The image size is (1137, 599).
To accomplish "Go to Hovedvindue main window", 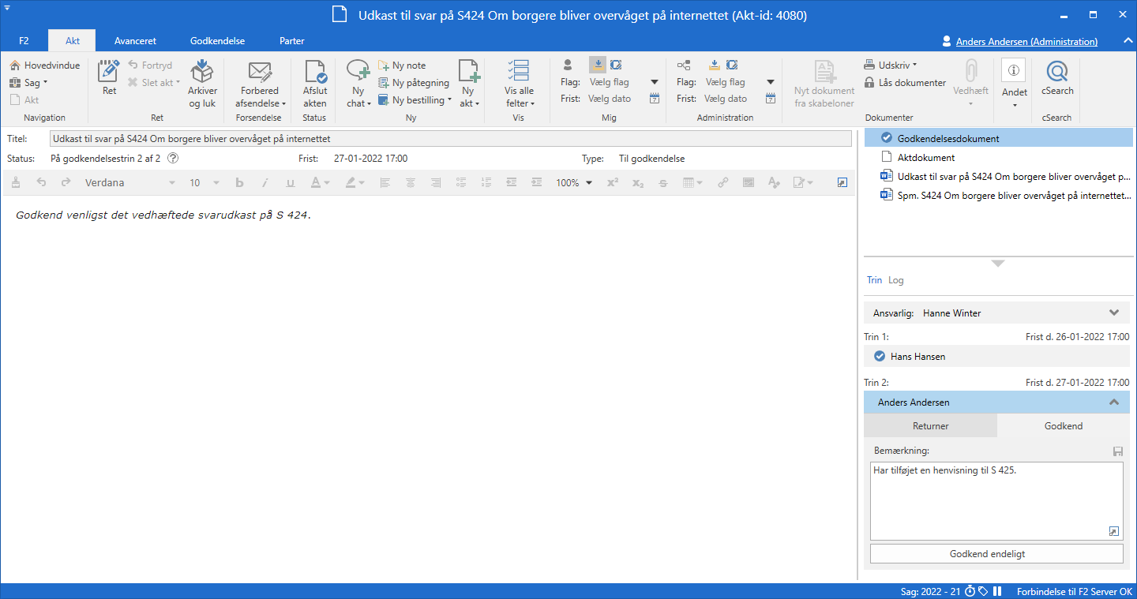I will pos(44,66).
